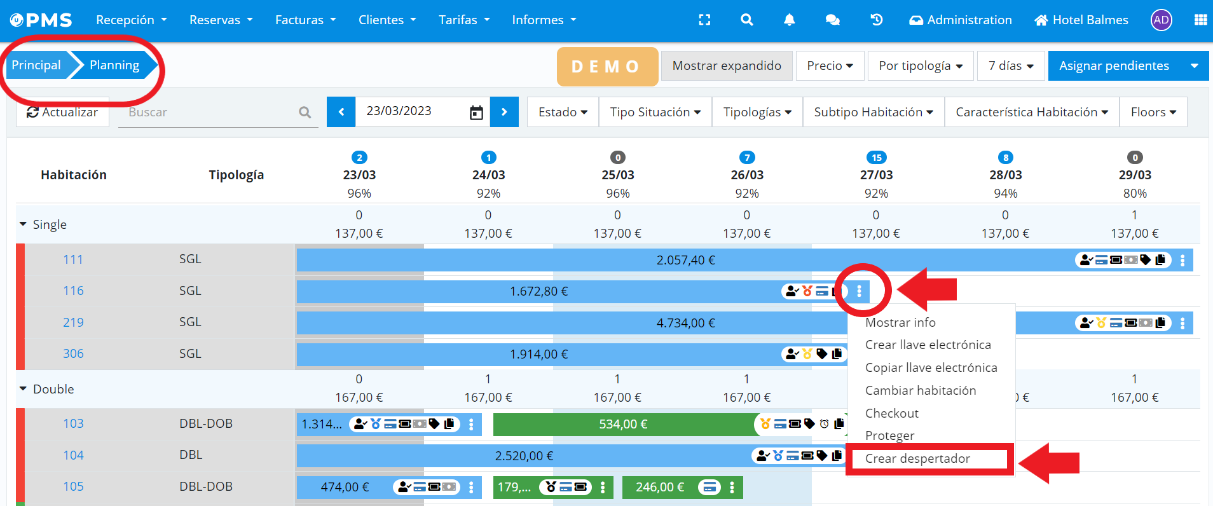Open notifications bell icon
Image resolution: width=1213 pixels, height=506 pixels.
(789, 20)
